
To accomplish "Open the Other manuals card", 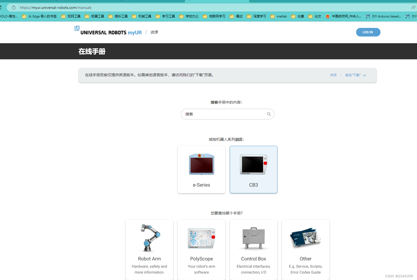I will (306, 250).
